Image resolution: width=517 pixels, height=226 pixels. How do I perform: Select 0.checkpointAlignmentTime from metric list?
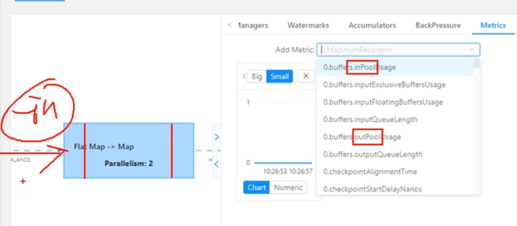370,172
